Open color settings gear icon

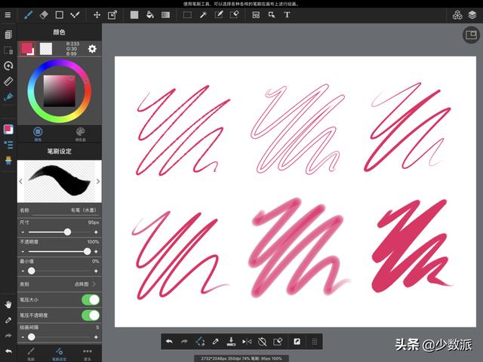point(92,48)
